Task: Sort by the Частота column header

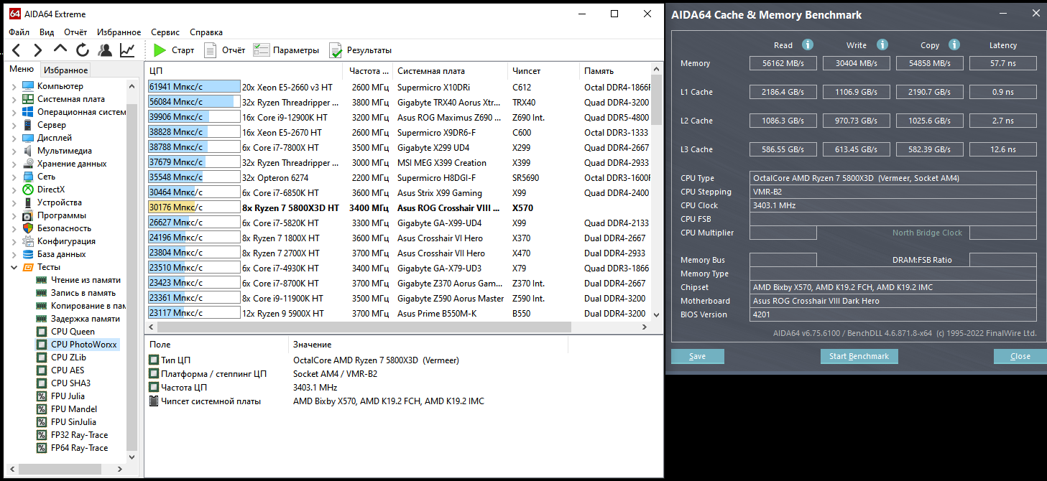Action: click(x=368, y=71)
